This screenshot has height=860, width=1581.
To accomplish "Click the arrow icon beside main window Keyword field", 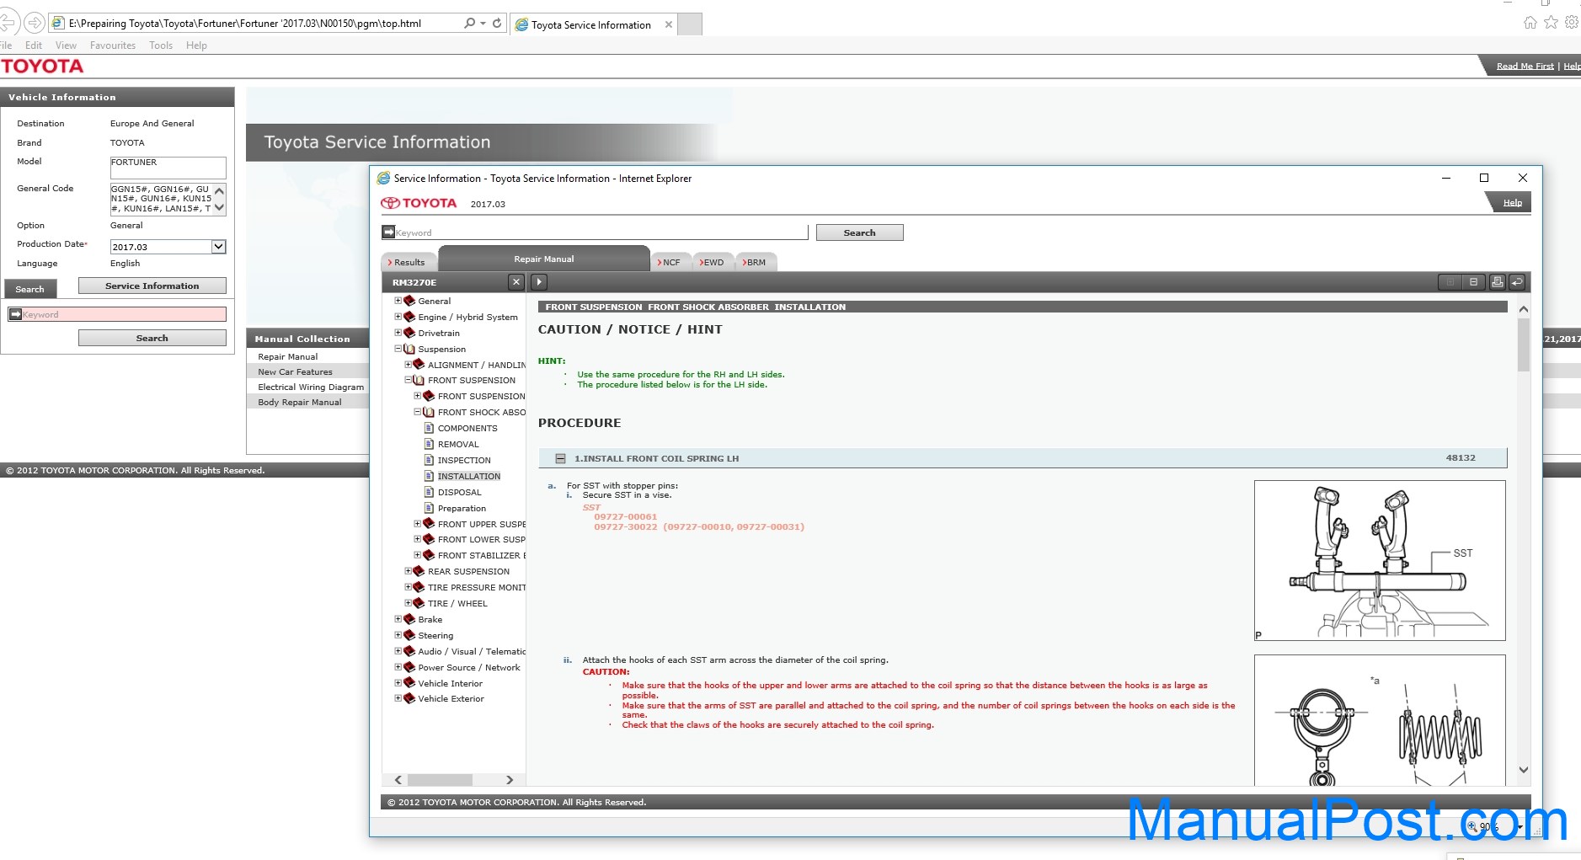I will 15,314.
